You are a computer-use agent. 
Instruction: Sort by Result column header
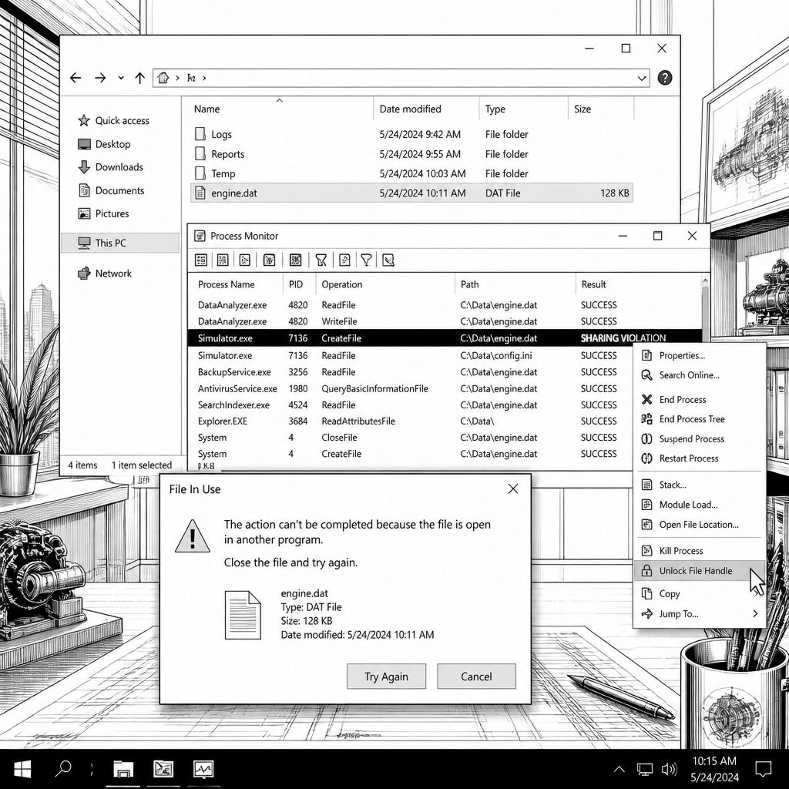594,284
